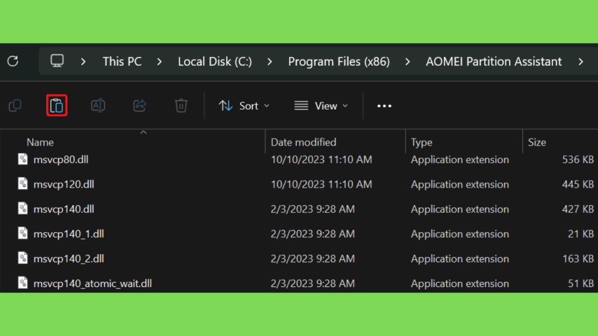Click Application extension type of msvcp120.dll

460,184
